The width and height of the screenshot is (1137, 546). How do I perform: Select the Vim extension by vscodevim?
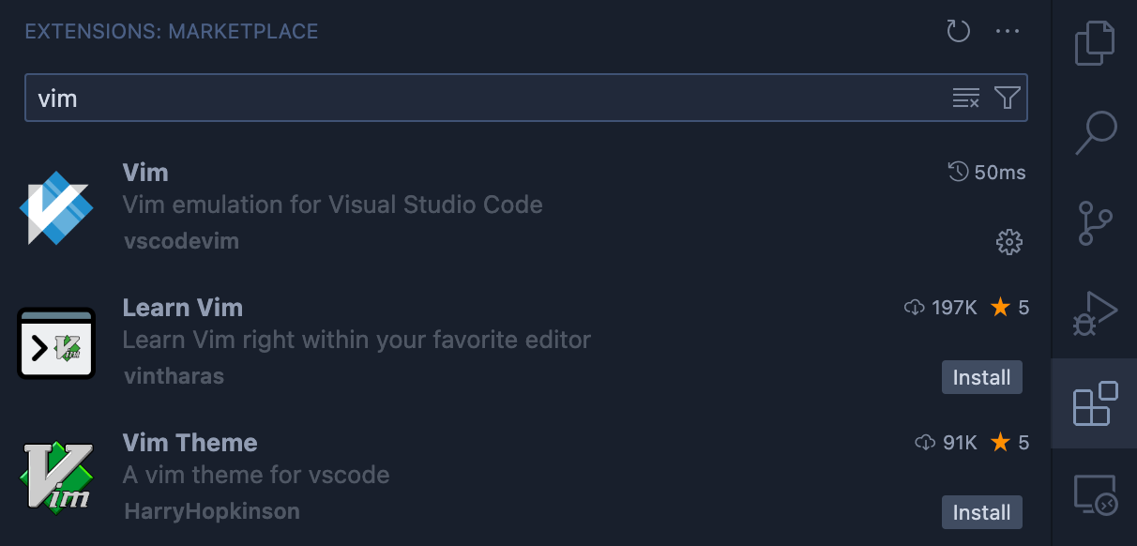[526, 206]
